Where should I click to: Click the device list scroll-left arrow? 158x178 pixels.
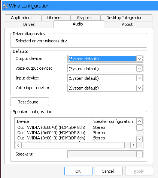[x=18, y=145]
